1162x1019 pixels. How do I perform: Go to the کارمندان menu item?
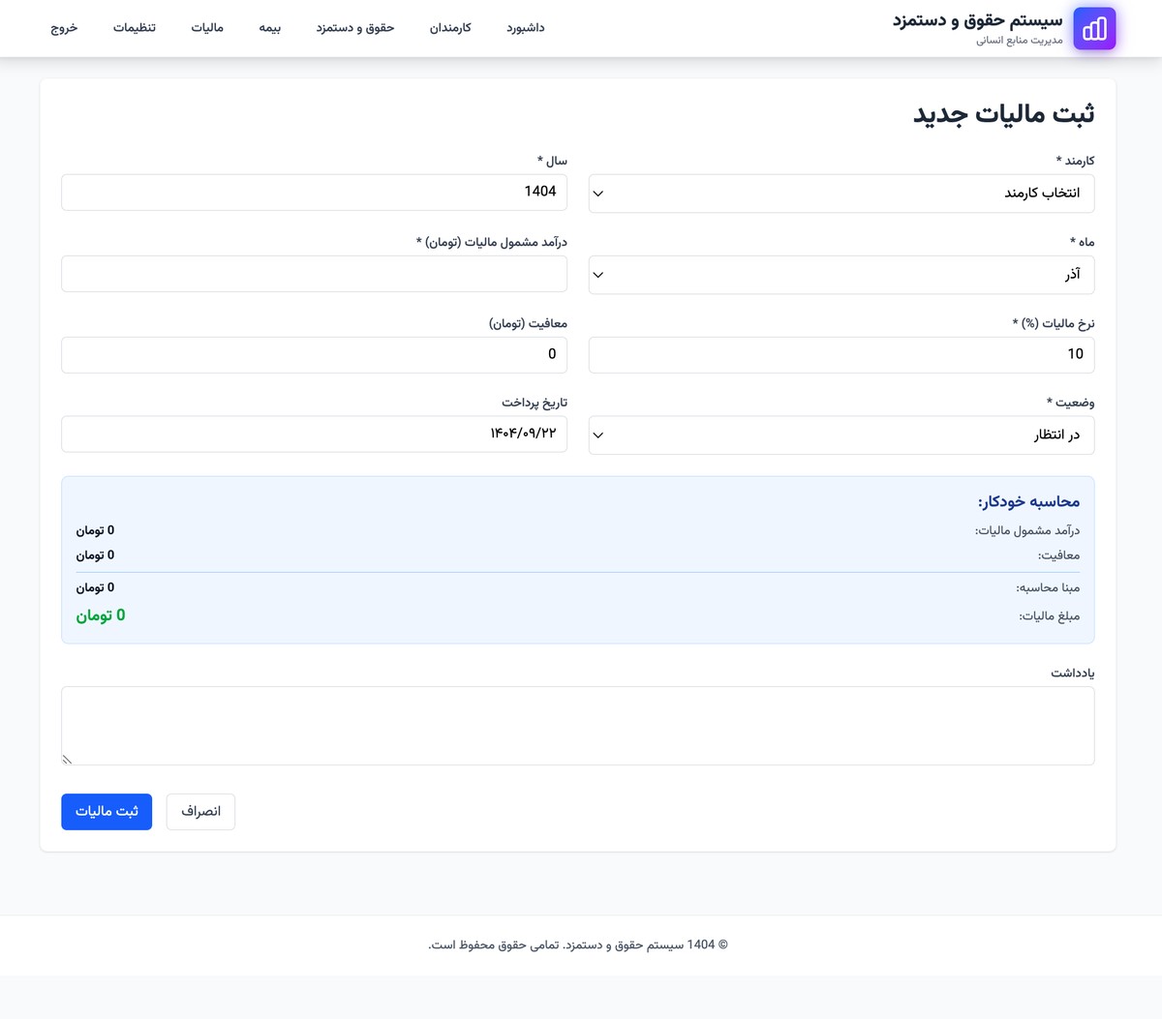coord(450,28)
